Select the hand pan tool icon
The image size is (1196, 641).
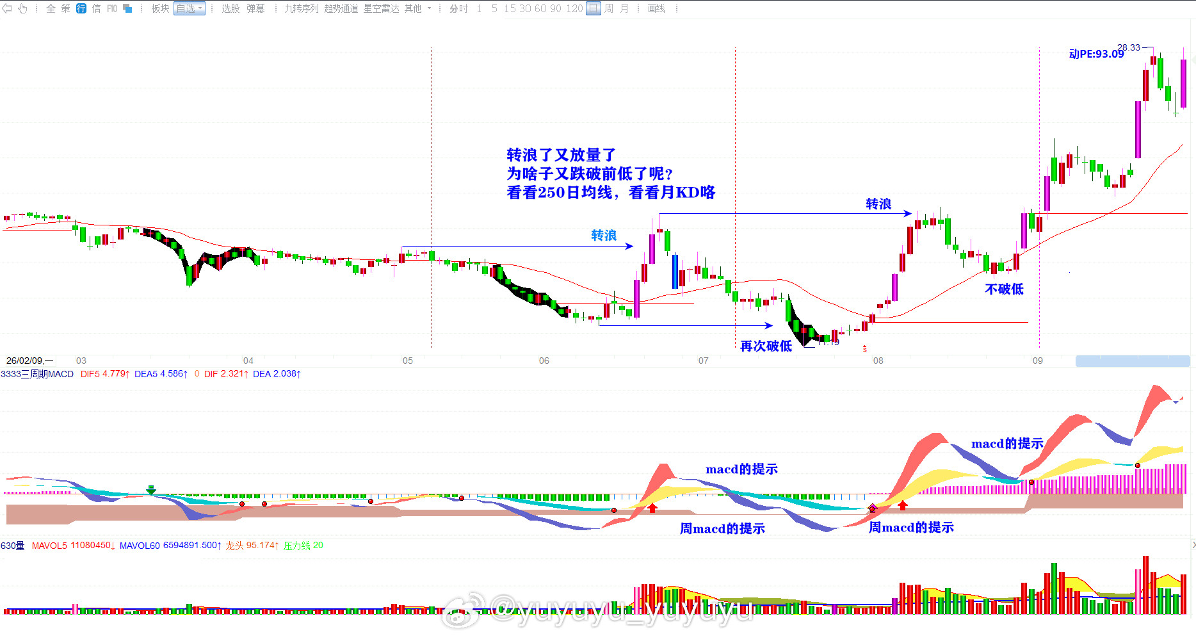[22, 8]
